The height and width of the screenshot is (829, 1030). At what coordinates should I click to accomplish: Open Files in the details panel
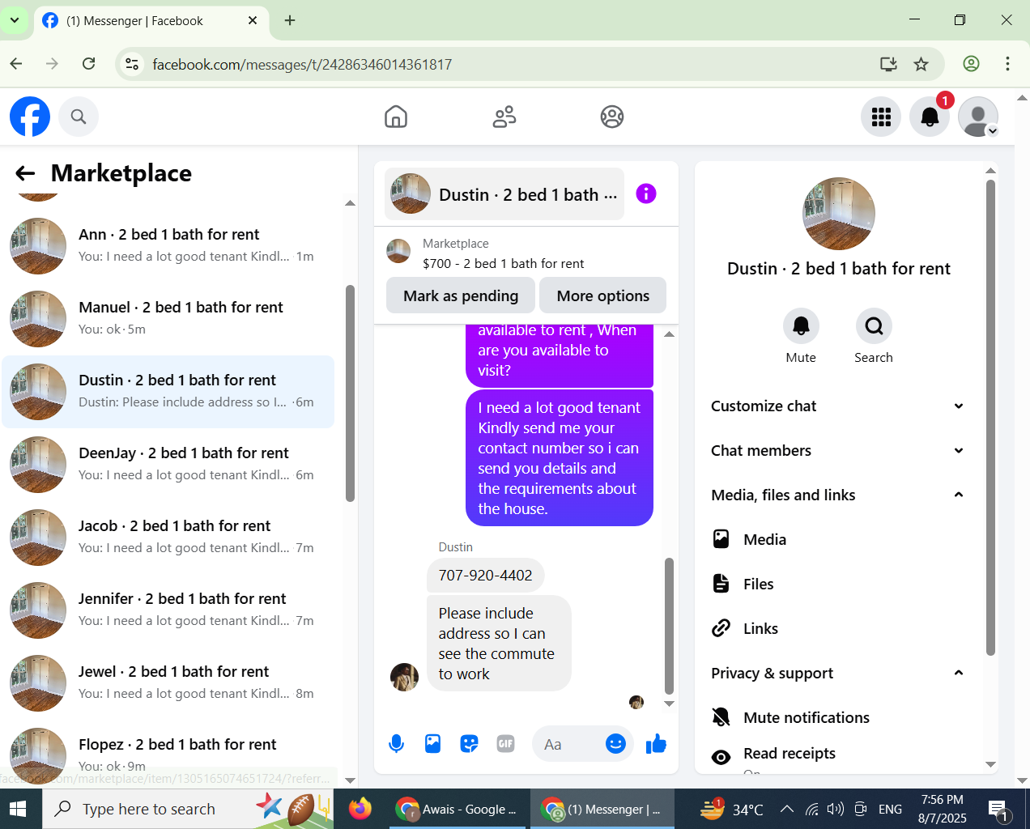click(x=838, y=584)
